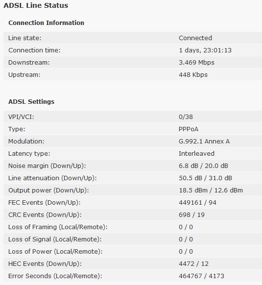Click the Loss of Power '0 / 0' value
The height and width of the screenshot is (285, 262).
coord(186,252)
